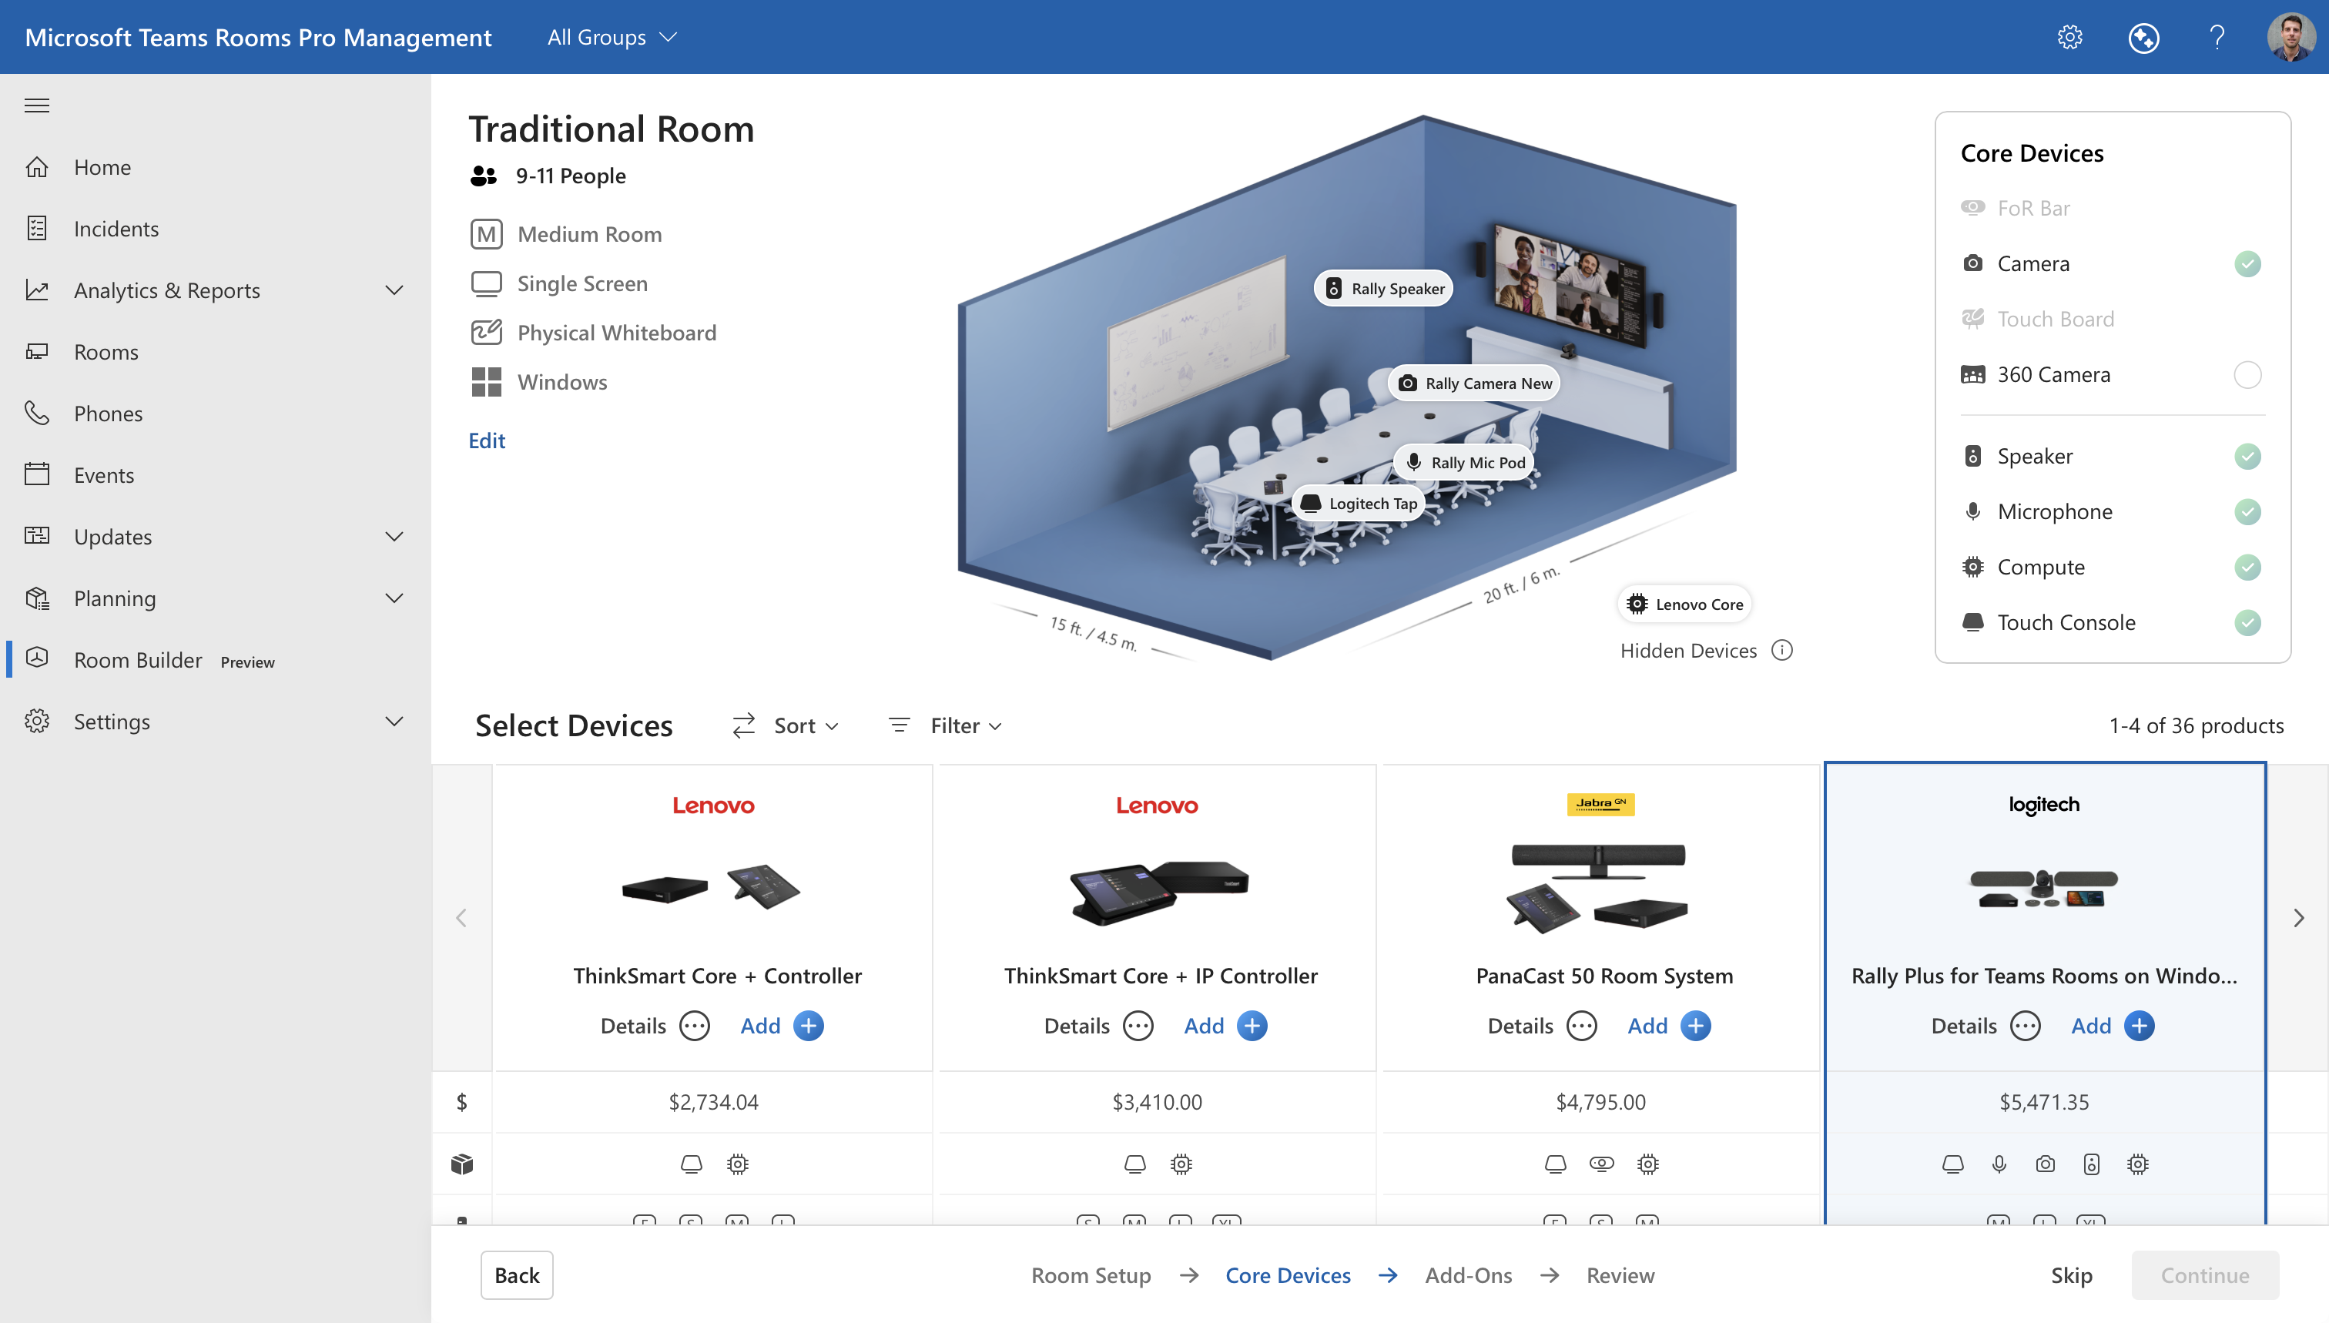
Task: Click the Rally Camera New label in room
Action: [x=1474, y=384]
